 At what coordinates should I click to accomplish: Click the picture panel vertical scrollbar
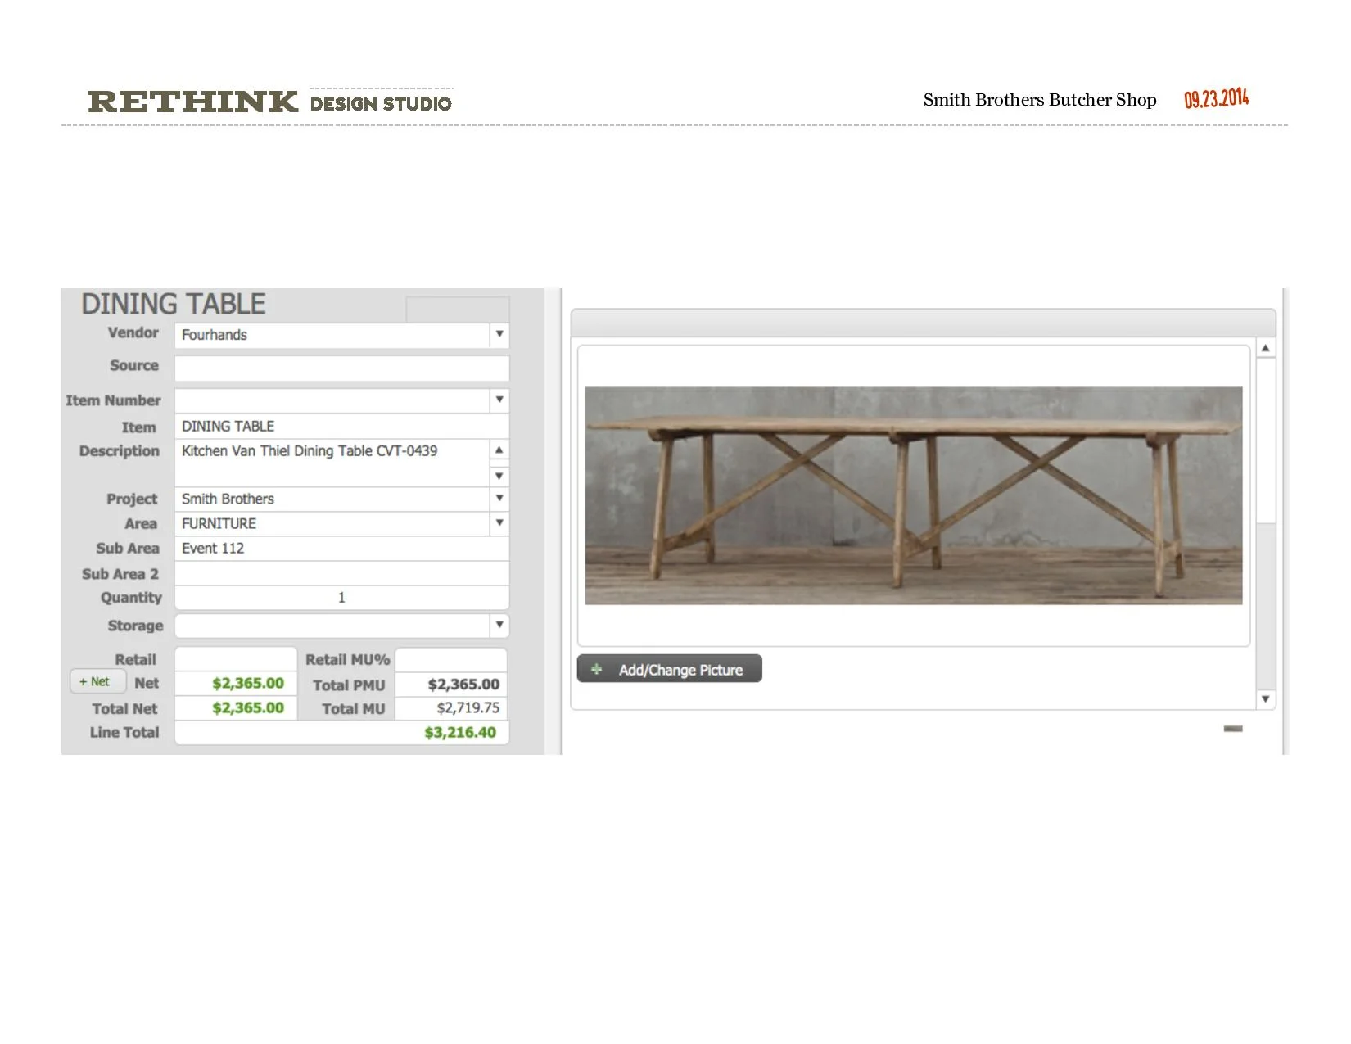pyautogui.click(x=1266, y=523)
